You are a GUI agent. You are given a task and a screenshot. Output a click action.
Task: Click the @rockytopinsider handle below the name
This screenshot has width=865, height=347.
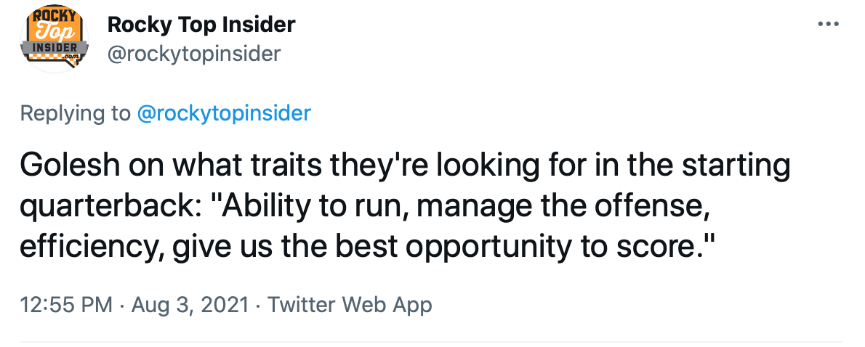[x=193, y=54]
